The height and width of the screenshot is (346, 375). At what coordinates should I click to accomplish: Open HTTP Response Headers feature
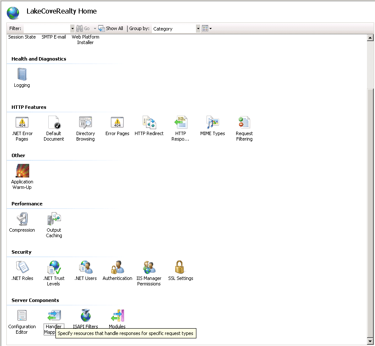coord(181,128)
